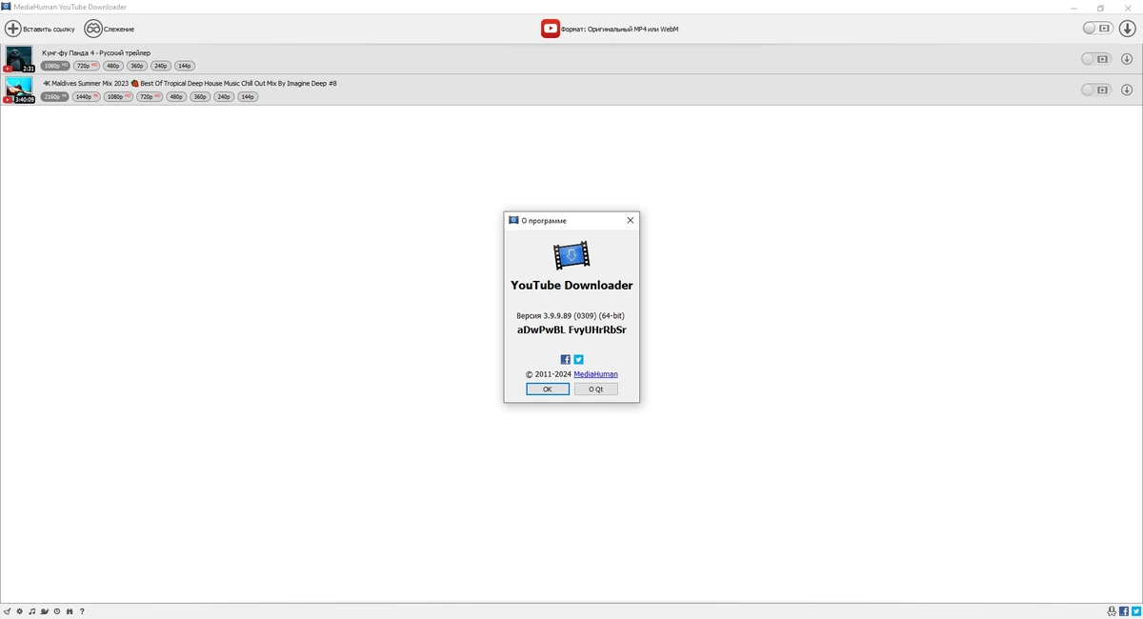Click the question mark help icon
Screen dimensions: 1143x619
(x=82, y=611)
